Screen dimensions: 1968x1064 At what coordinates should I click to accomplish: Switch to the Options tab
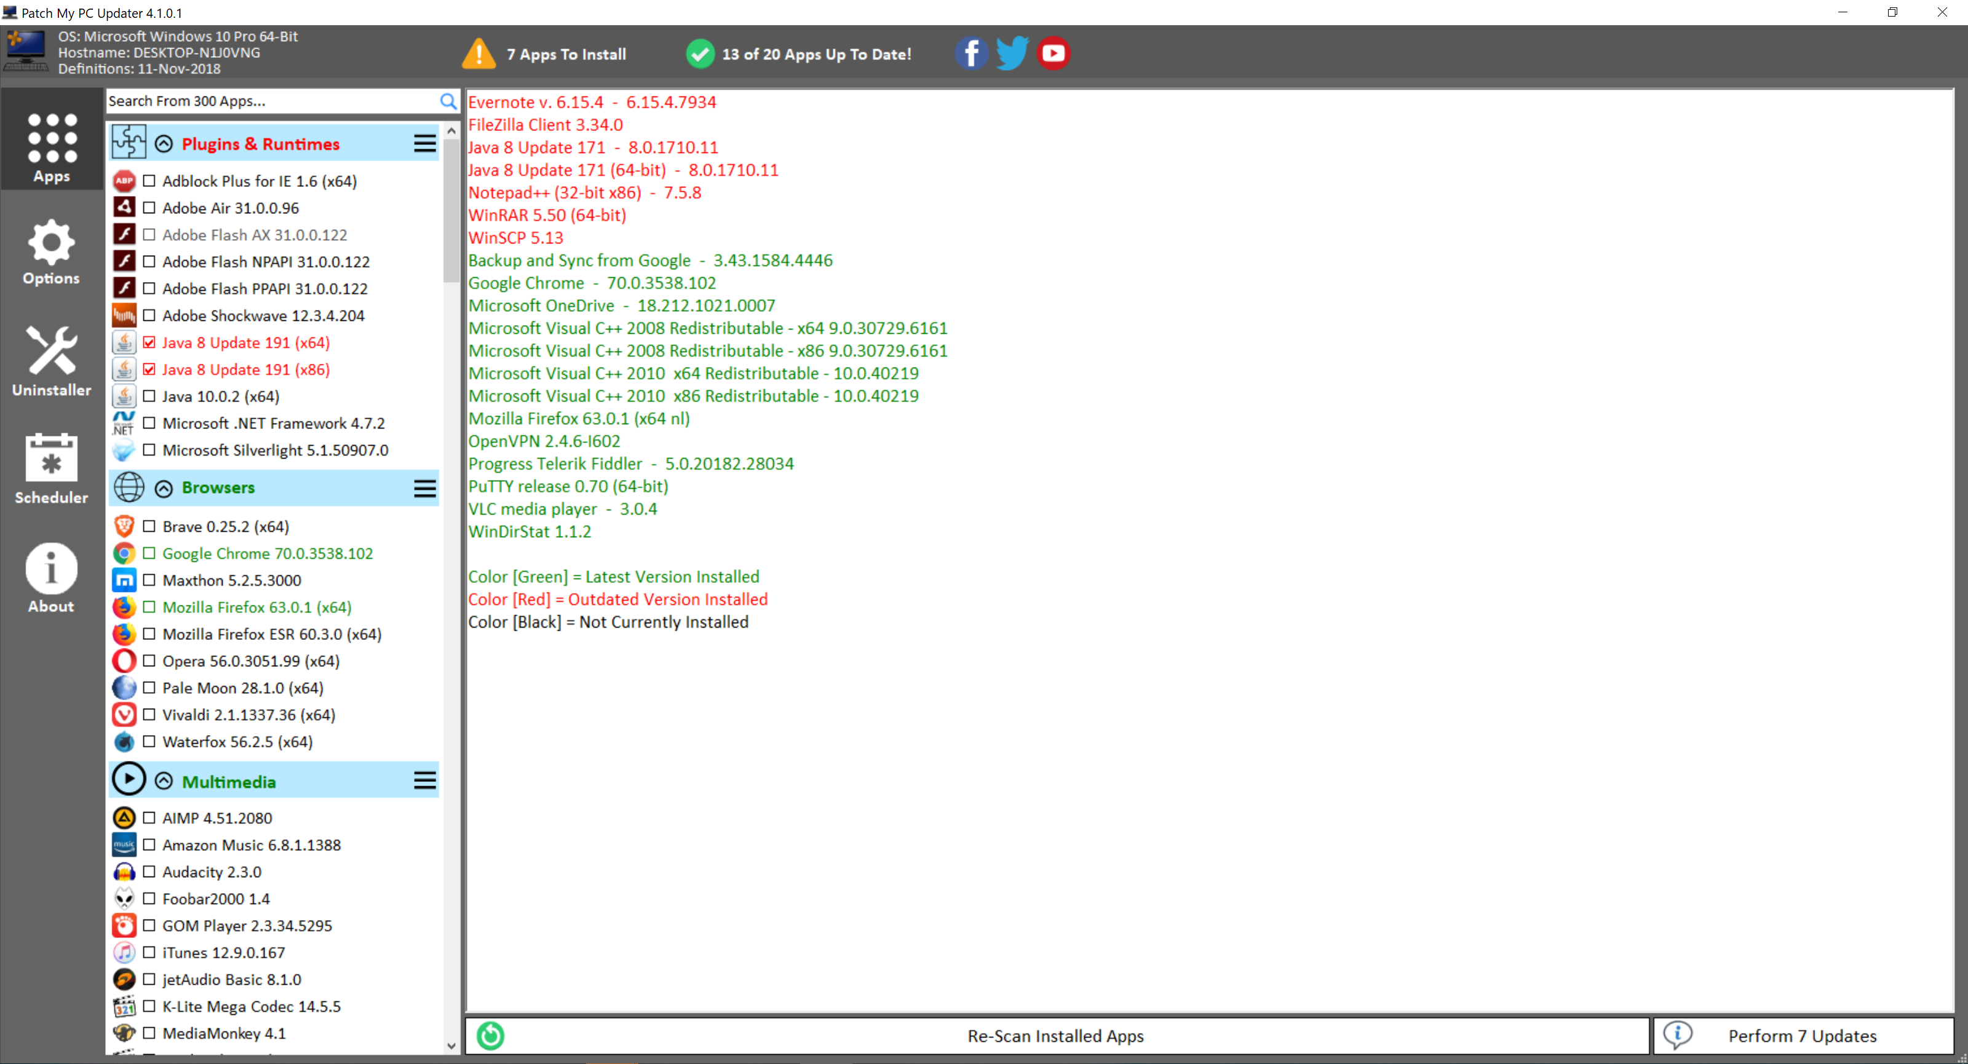click(x=51, y=253)
